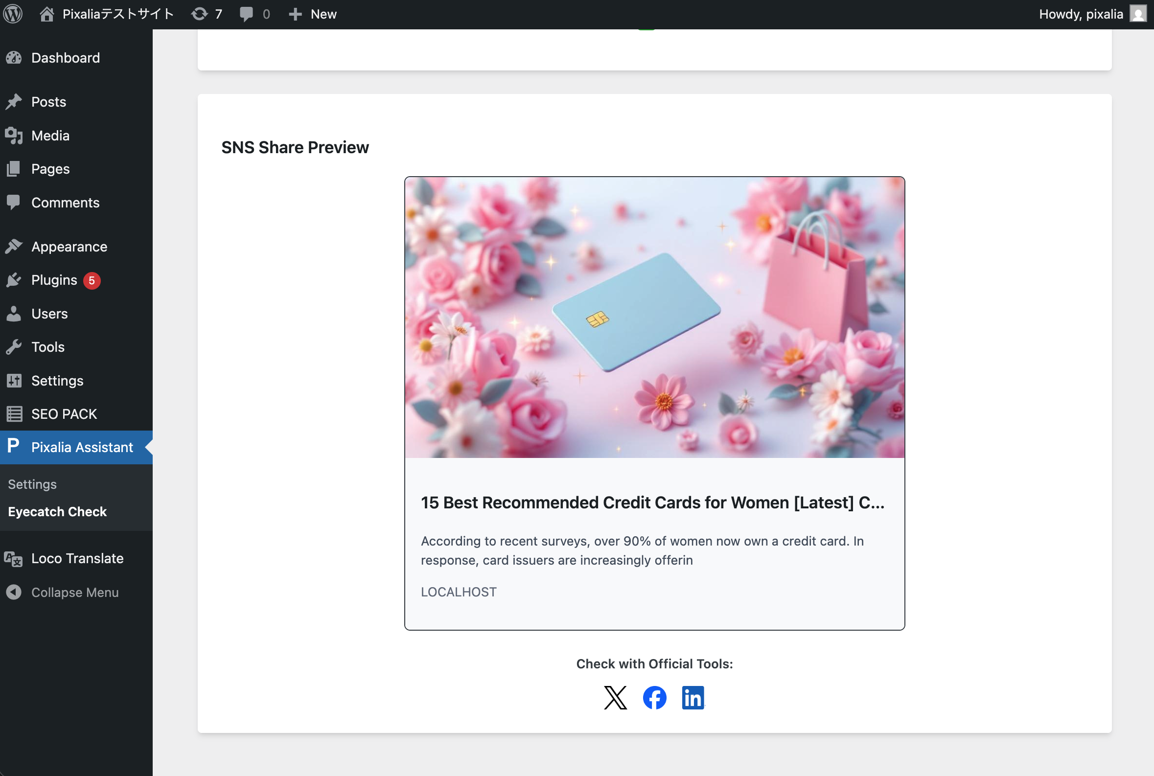The height and width of the screenshot is (776, 1154).
Task: Open the X card validator icon
Action: click(615, 697)
